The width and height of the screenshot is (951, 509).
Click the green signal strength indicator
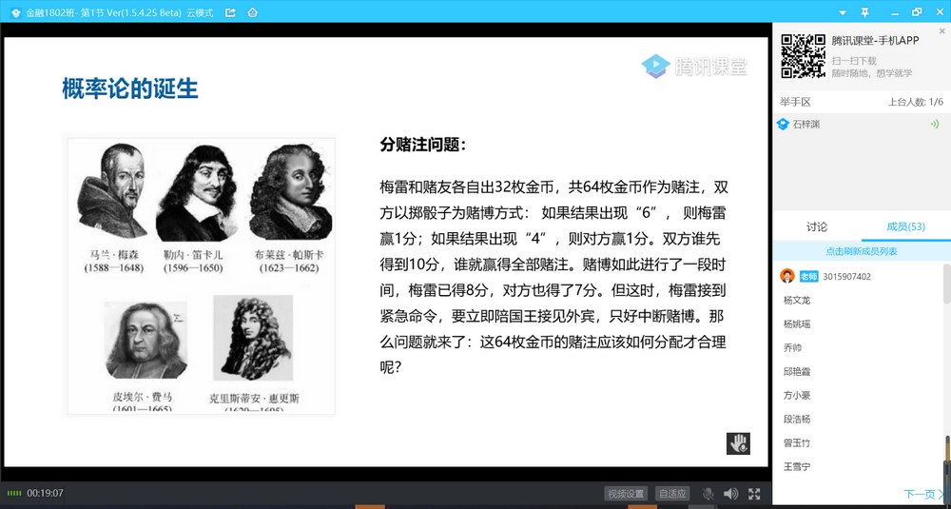[x=14, y=493]
